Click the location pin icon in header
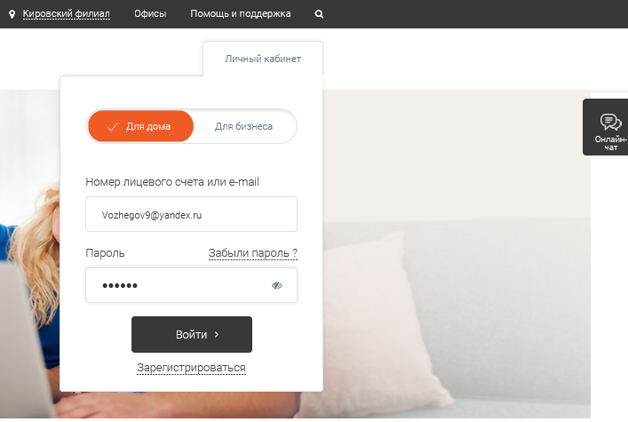This screenshot has height=422, width=628. pos(12,14)
